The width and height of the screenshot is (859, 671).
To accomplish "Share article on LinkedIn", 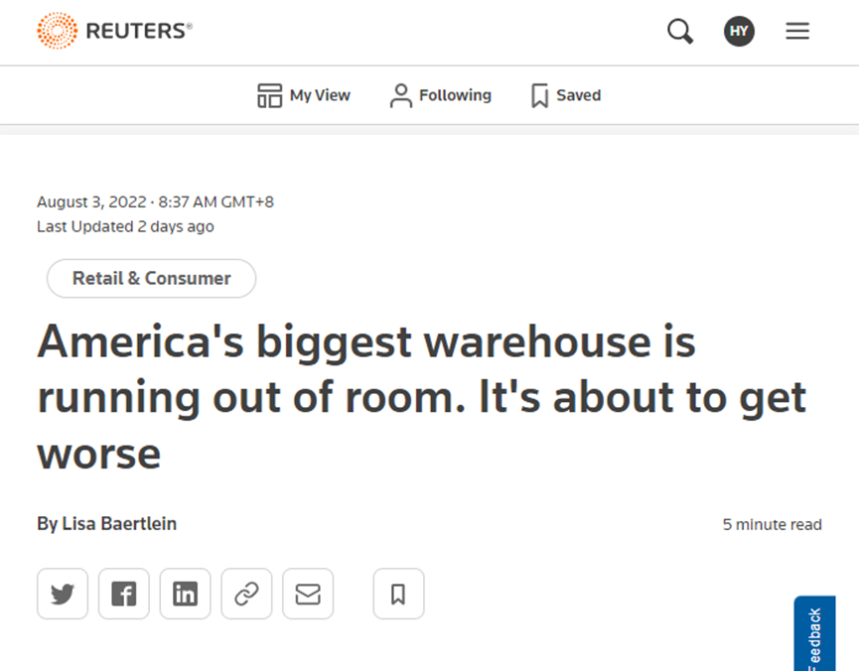I will (x=186, y=594).
